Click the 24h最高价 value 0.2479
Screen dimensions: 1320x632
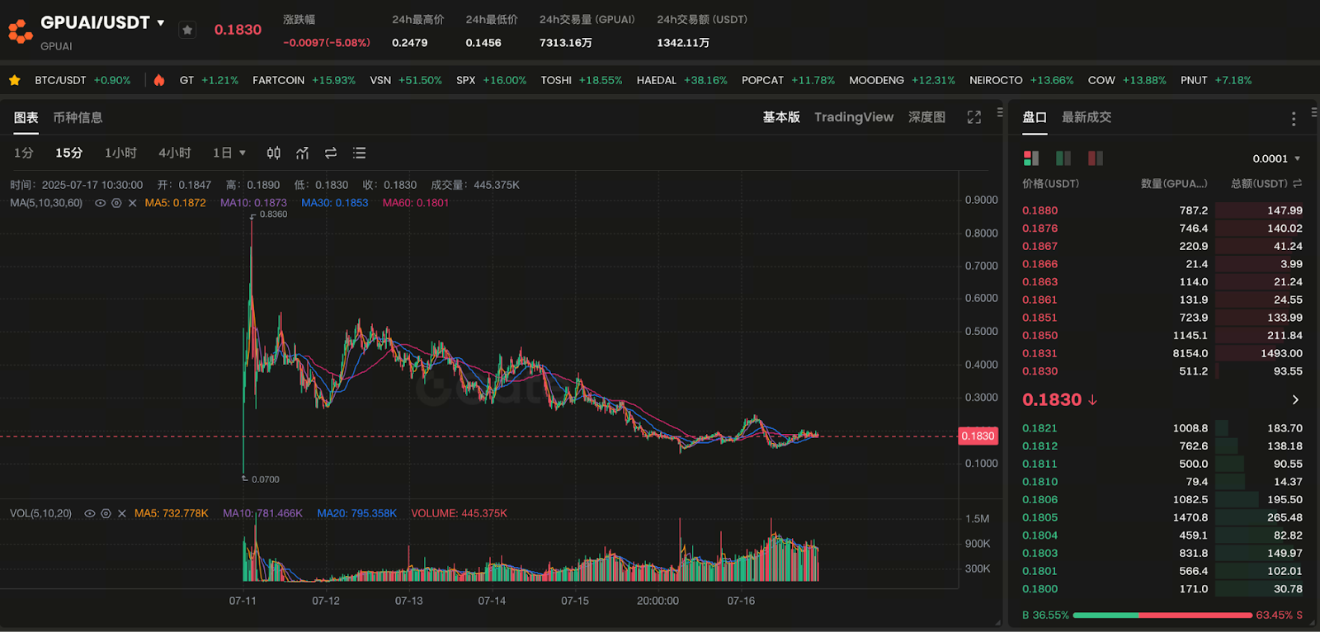pyautogui.click(x=410, y=43)
